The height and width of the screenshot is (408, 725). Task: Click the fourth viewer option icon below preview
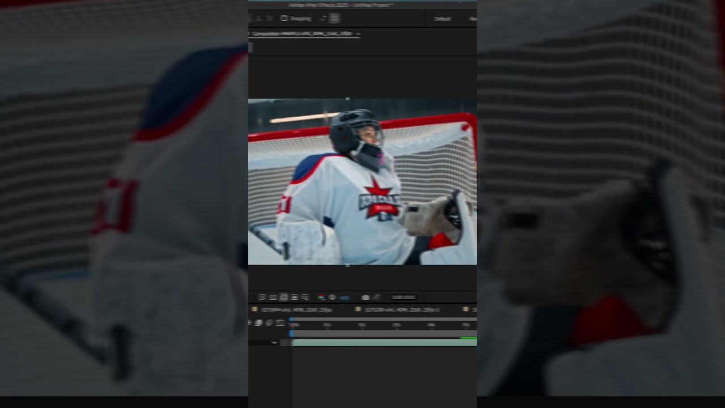295,297
